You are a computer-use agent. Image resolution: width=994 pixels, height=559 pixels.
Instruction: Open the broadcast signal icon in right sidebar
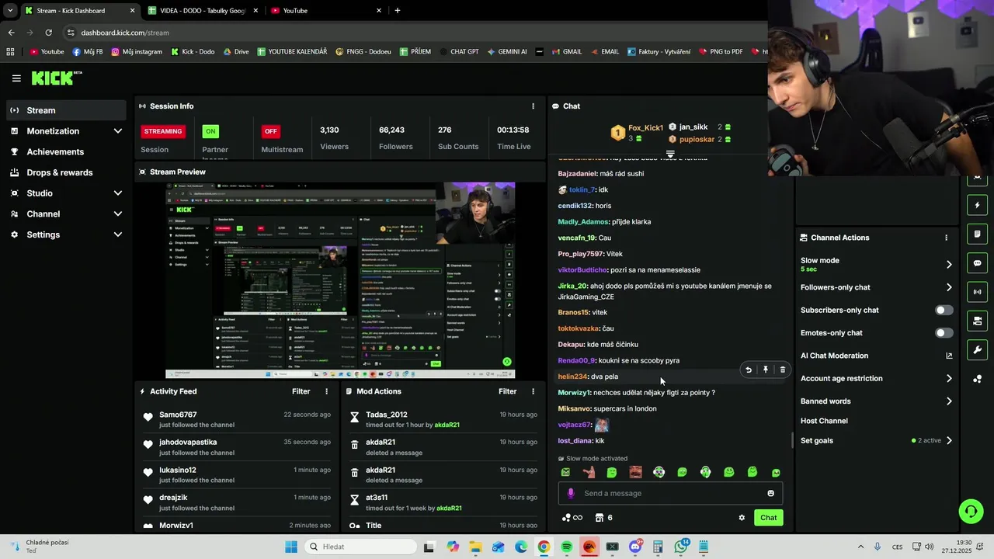click(x=977, y=292)
